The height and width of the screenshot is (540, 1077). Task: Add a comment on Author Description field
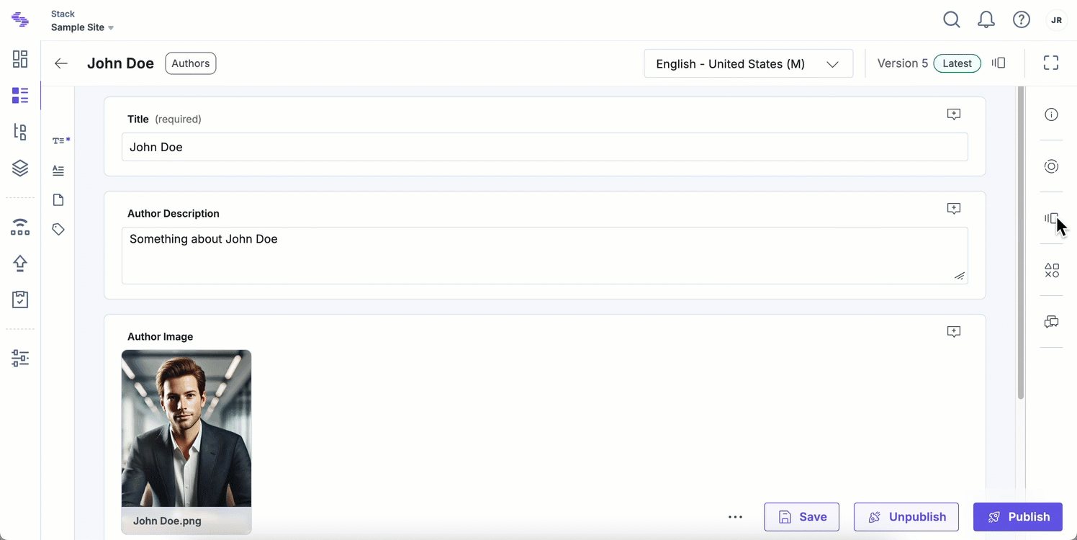[x=954, y=209]
